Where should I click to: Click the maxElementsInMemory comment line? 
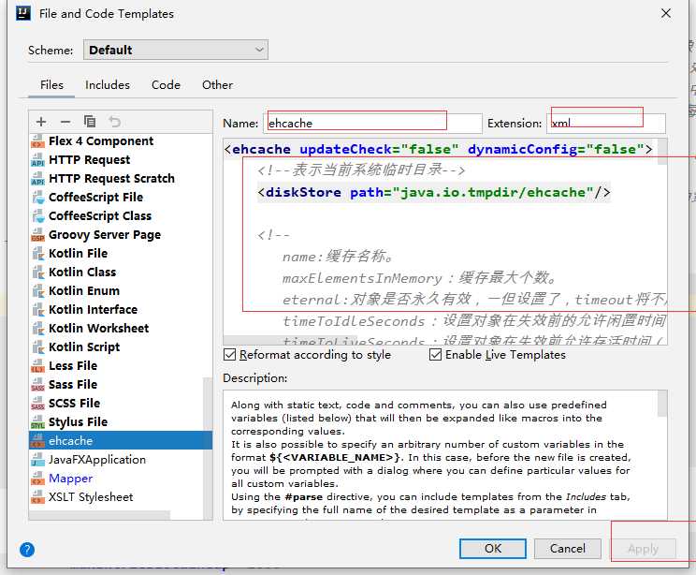[419, 278]
